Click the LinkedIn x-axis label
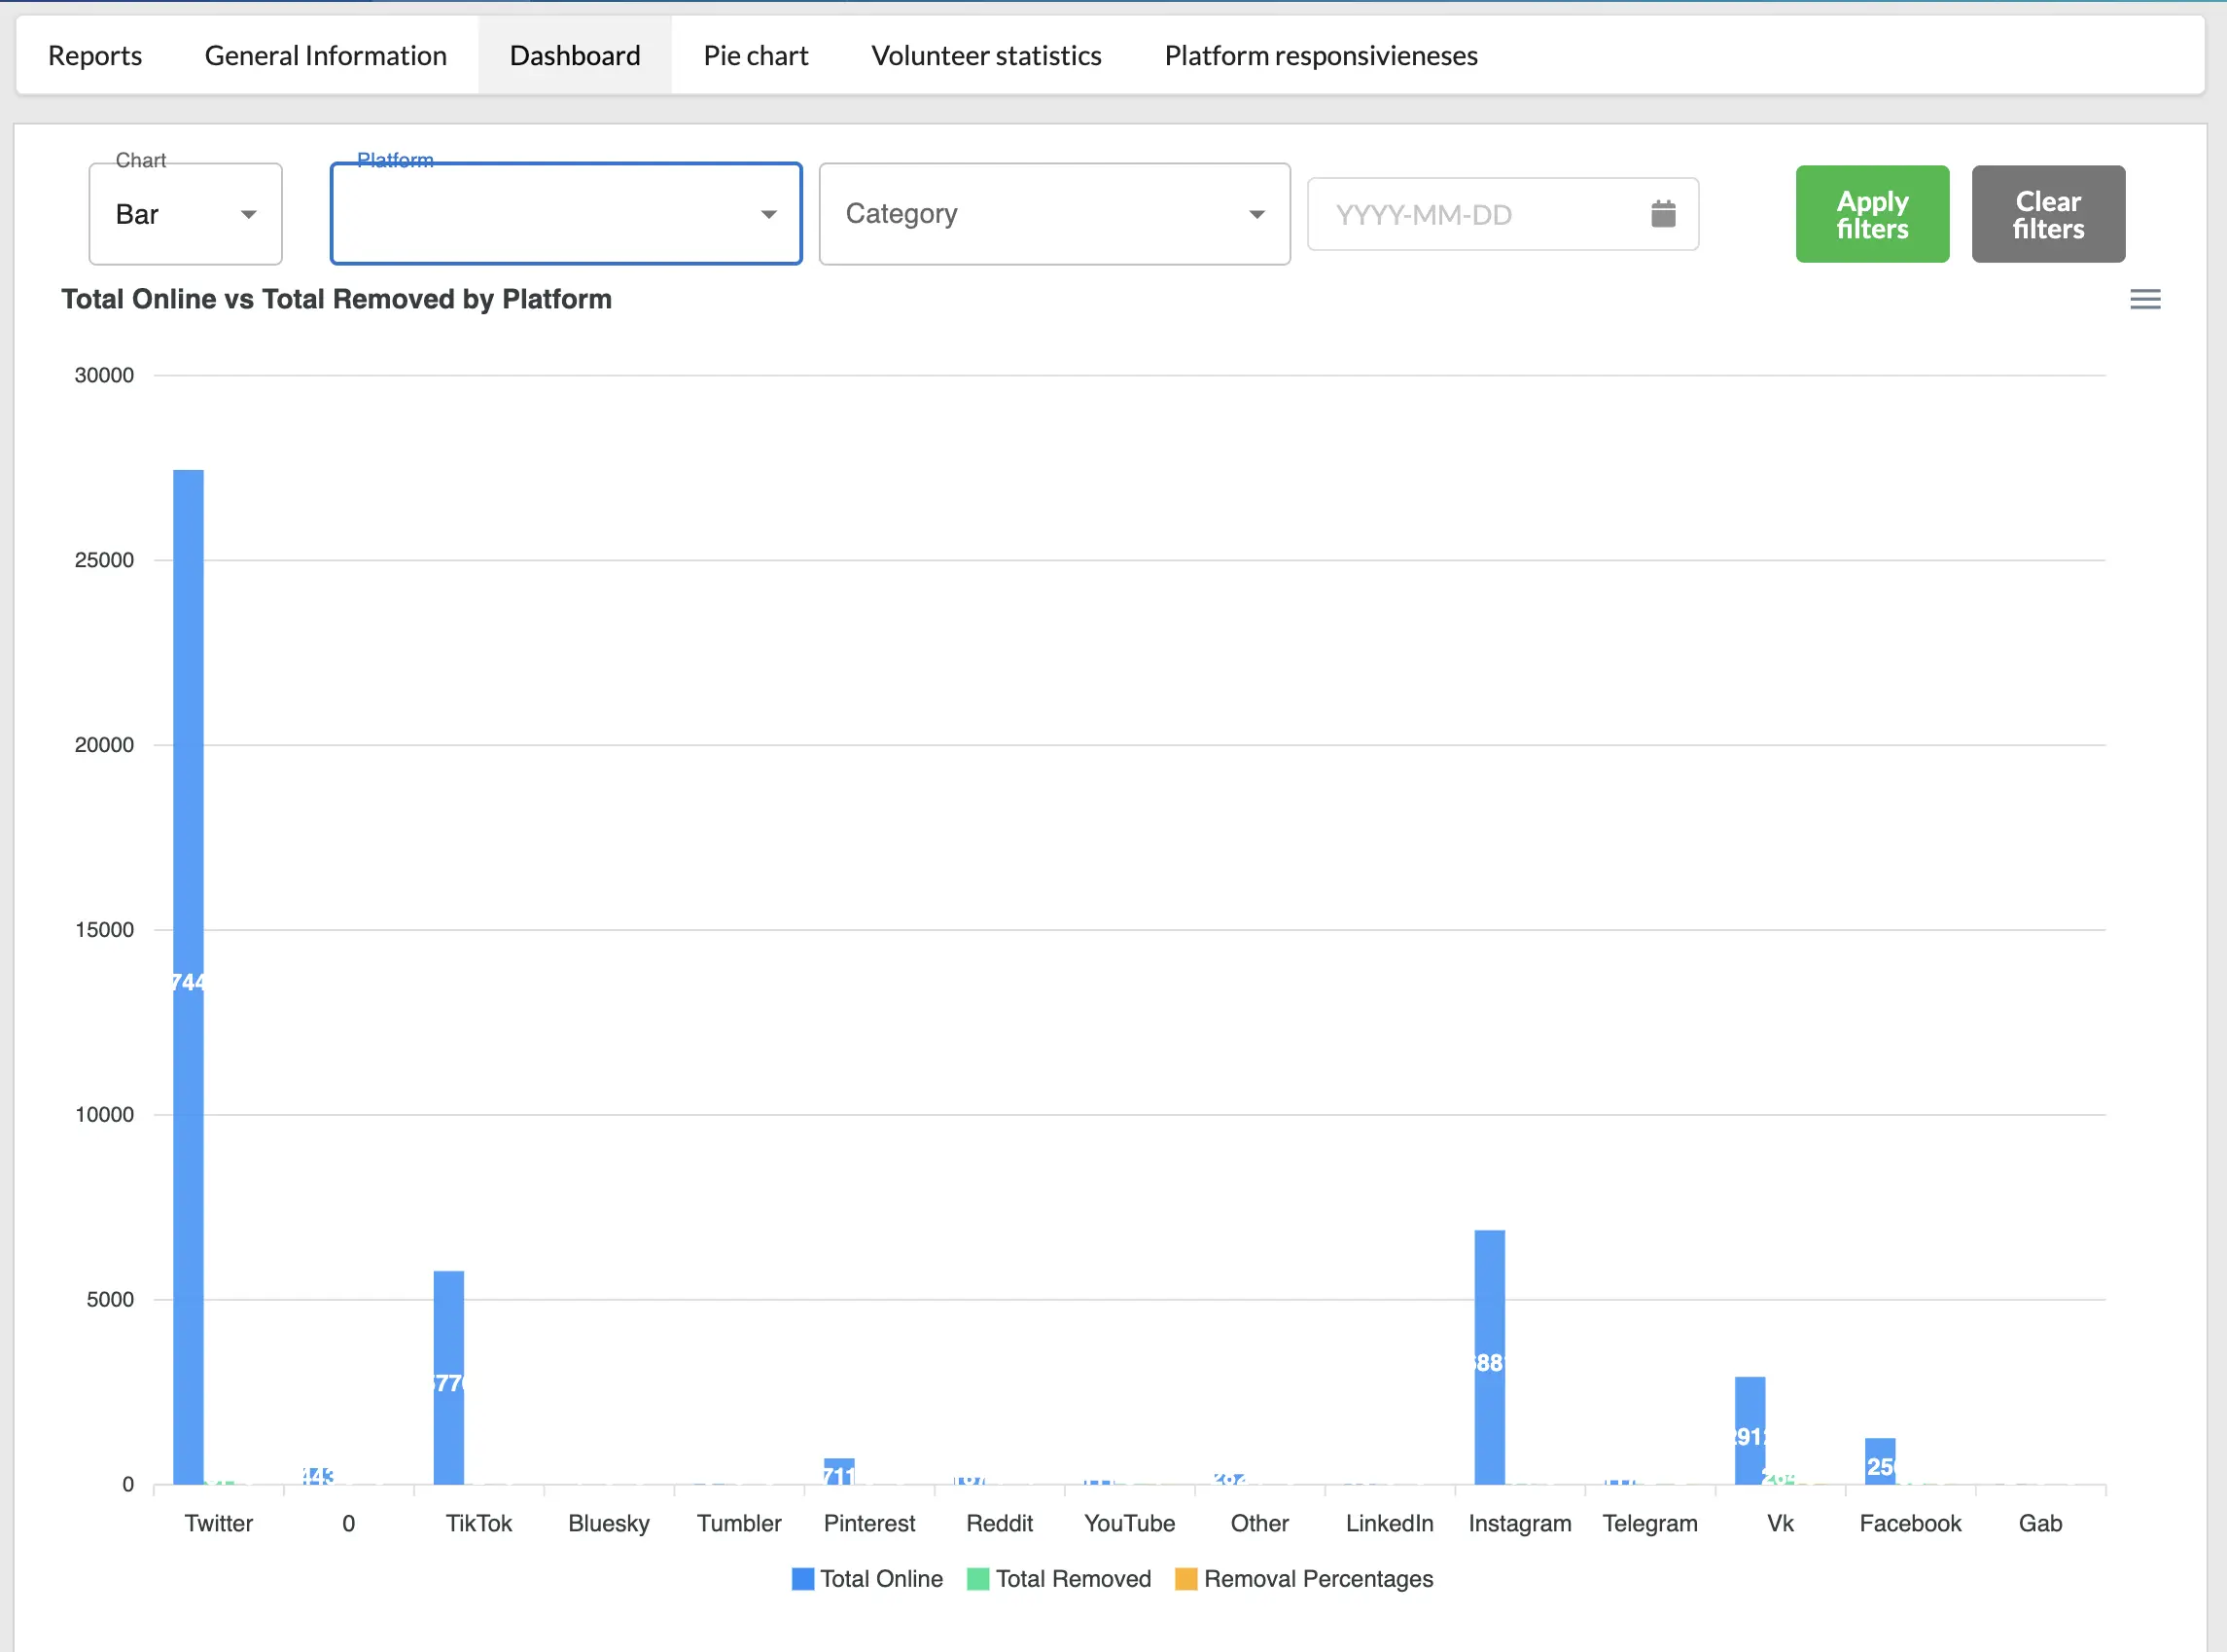This screenshot has width=2227, height=1652. pyautogui.click(x=1390, y=1523)
